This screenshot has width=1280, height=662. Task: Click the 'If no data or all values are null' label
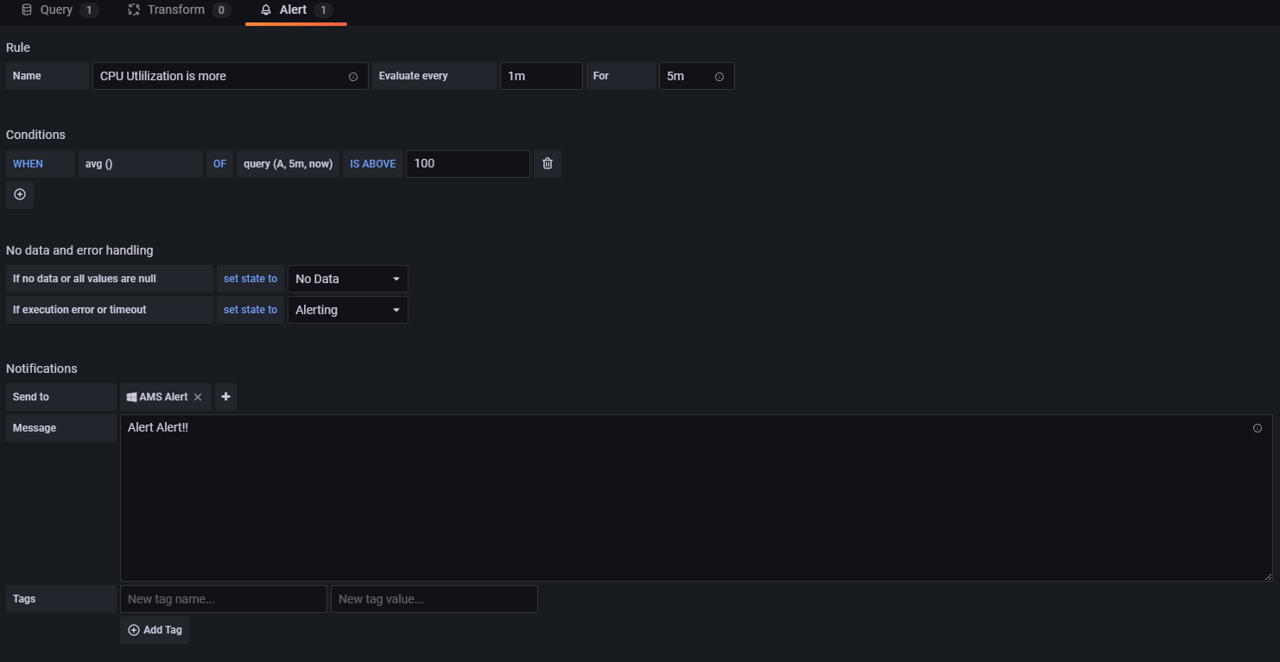point(110,279)
